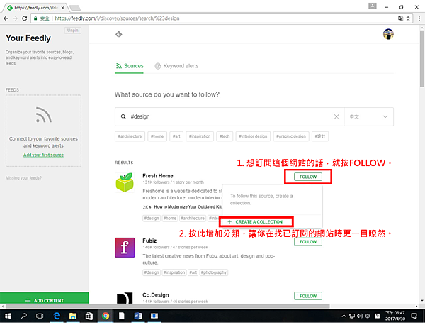Switch to the Chrome taskbar icon
Screen dimensions: 425x325
coord(106,316)
